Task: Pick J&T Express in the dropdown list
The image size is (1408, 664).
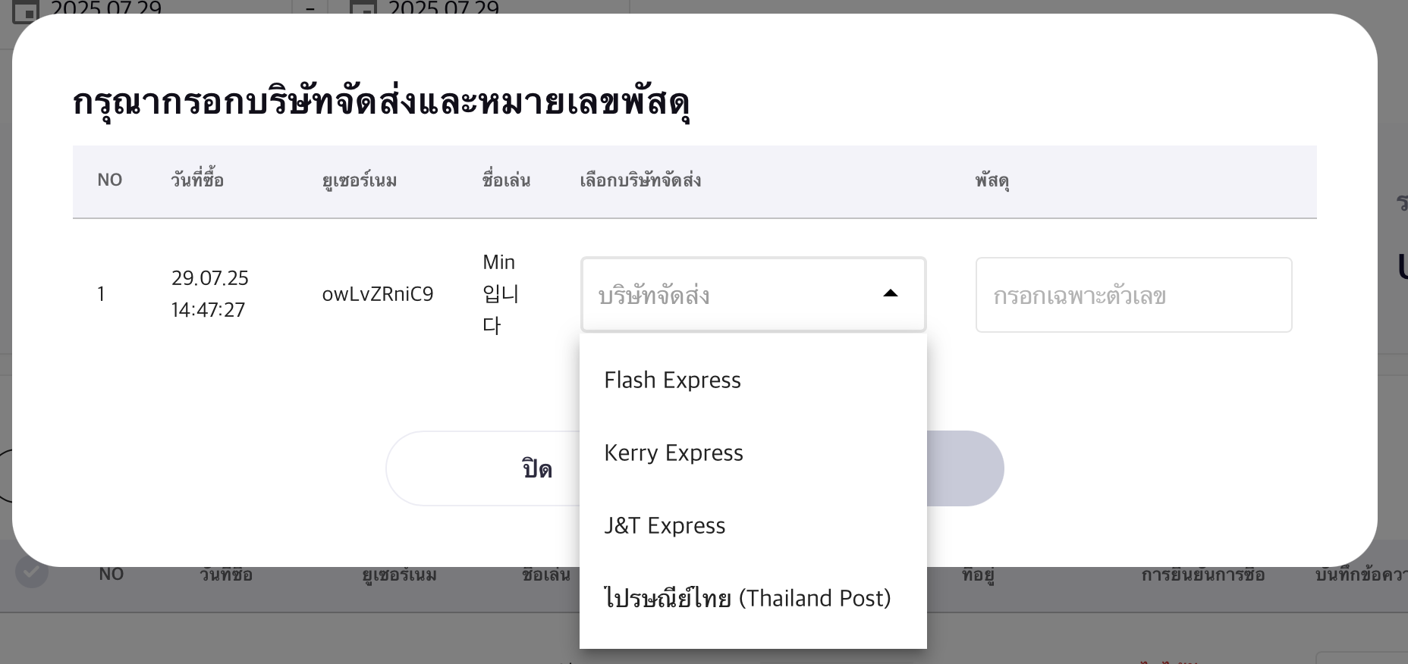Action: pyautogui.click(x=665, y=525)
